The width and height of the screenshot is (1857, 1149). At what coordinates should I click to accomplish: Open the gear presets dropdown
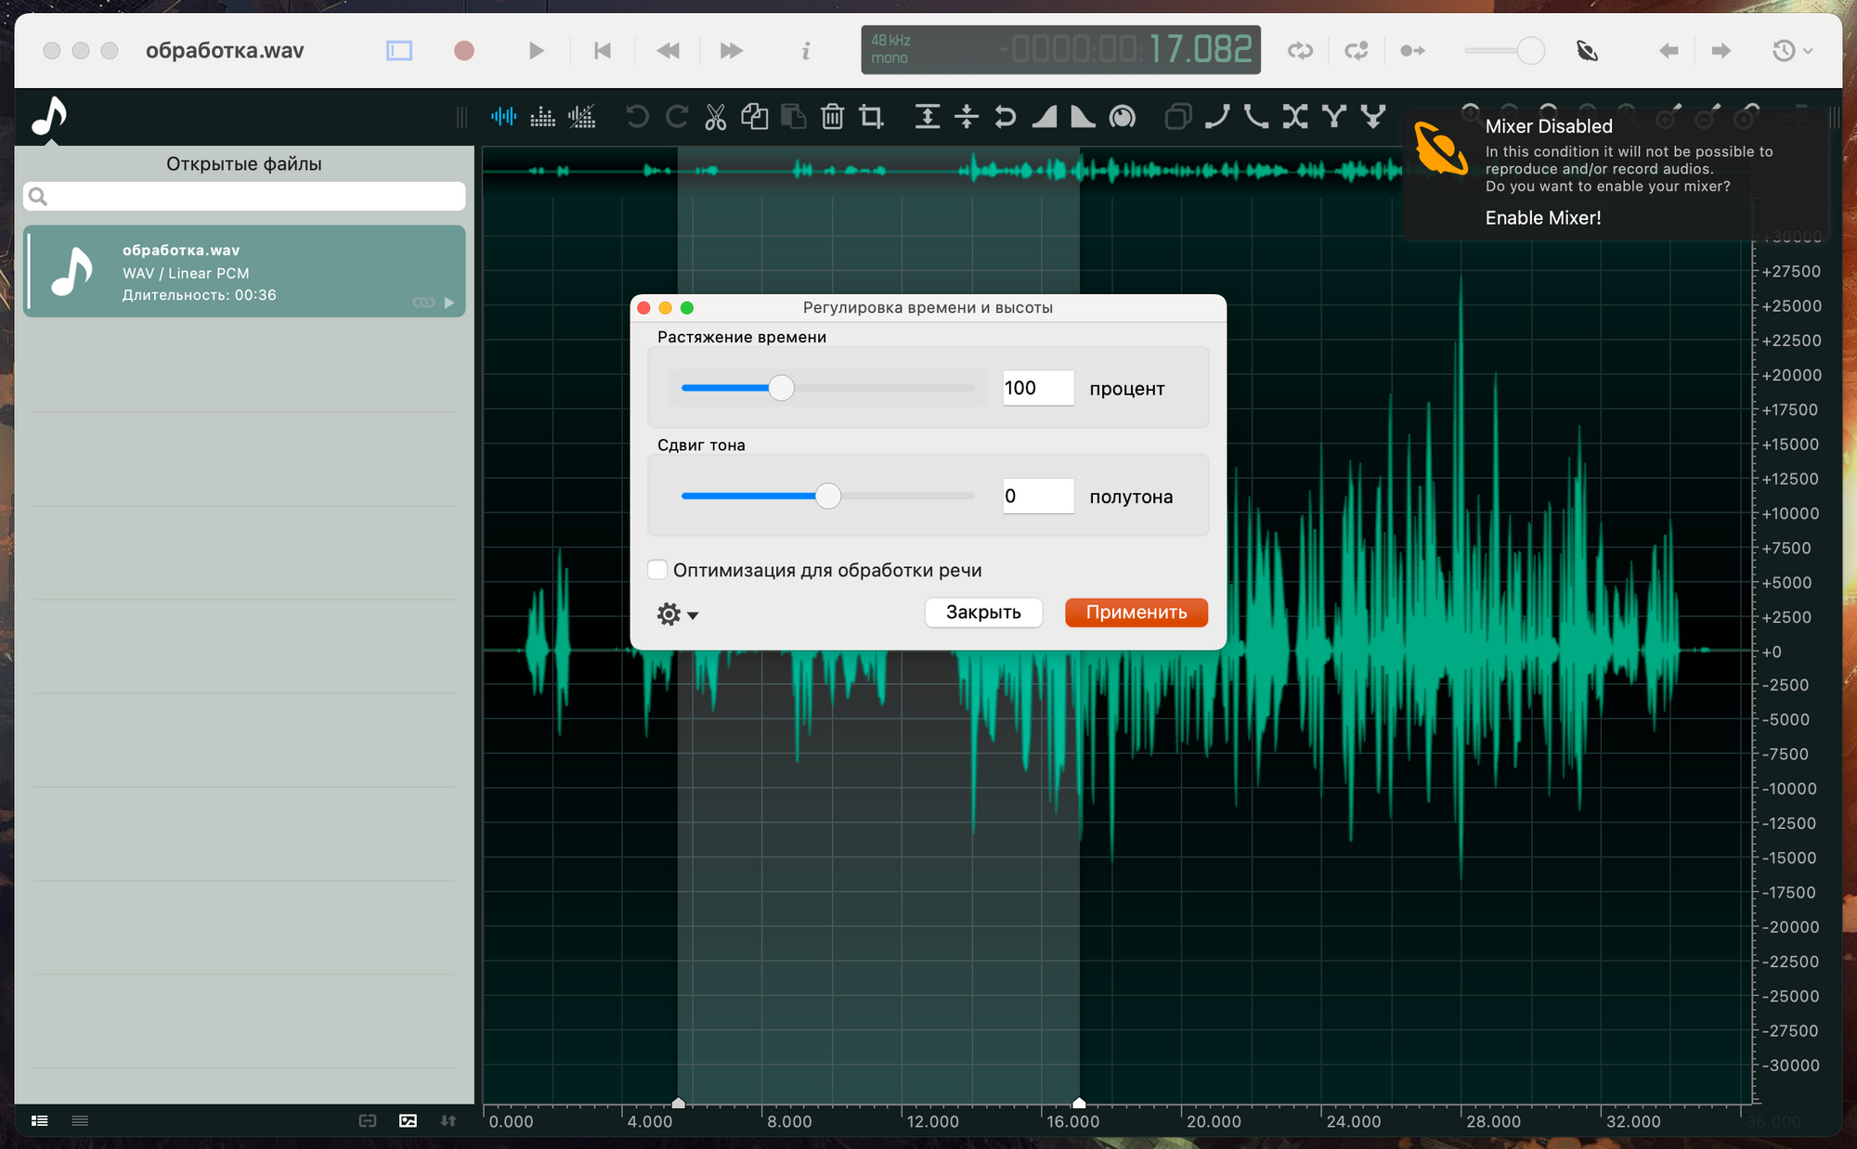click(677, 614)
